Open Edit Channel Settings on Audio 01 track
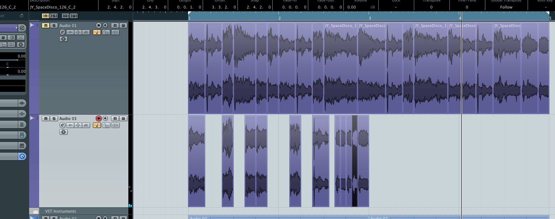Image resolution: width=555 pixels, height=219 pixels. coord(63,32)
